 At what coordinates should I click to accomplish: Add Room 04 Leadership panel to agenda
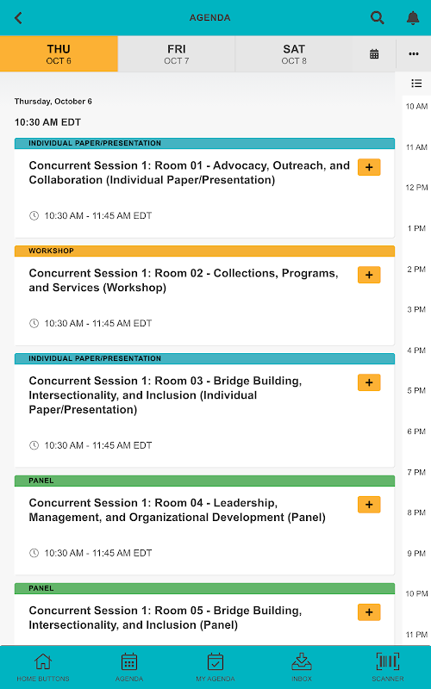[369, 505]
